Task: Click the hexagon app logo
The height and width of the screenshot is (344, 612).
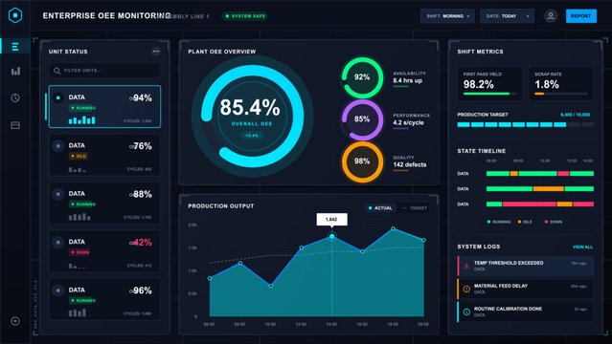Action: 15,15
